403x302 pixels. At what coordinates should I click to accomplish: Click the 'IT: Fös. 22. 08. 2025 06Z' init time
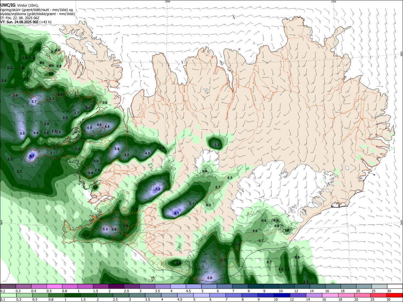[x=20, y=18]
